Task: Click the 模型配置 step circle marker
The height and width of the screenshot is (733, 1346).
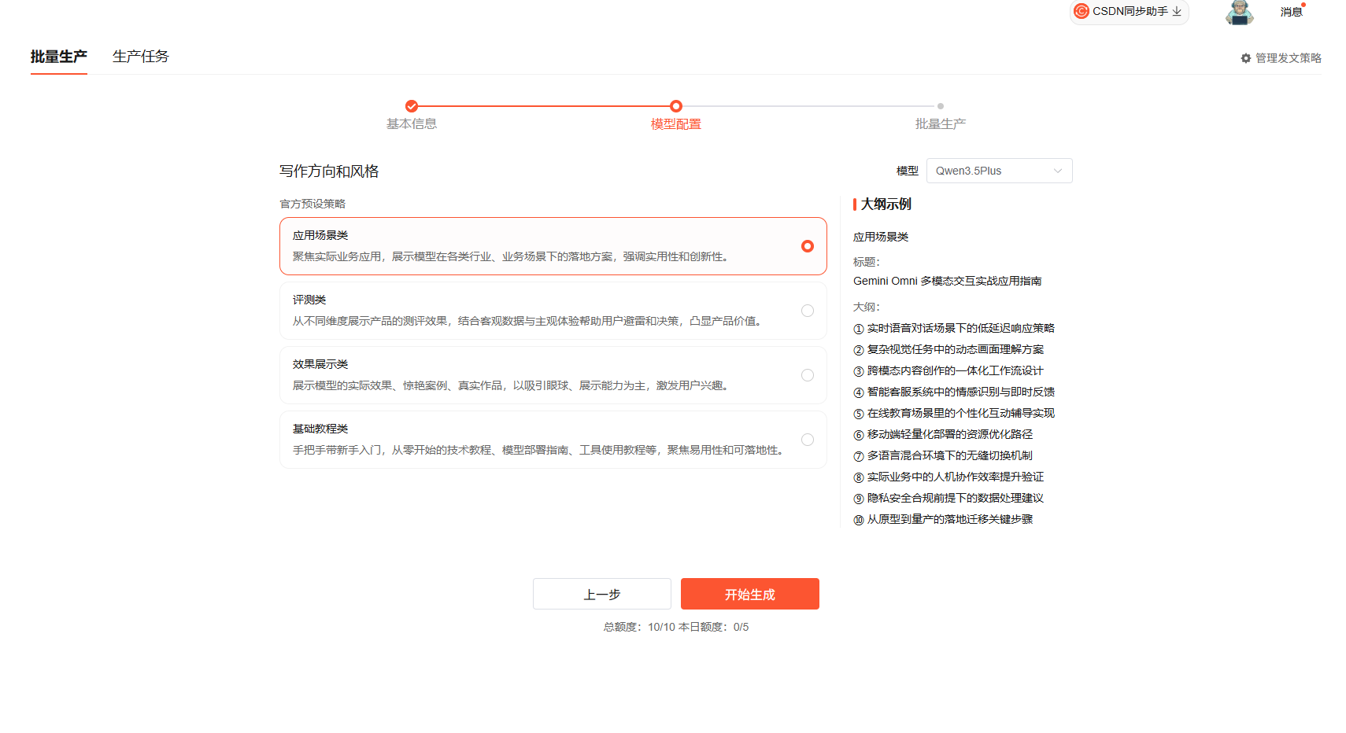Action: [x=676, y=106]
